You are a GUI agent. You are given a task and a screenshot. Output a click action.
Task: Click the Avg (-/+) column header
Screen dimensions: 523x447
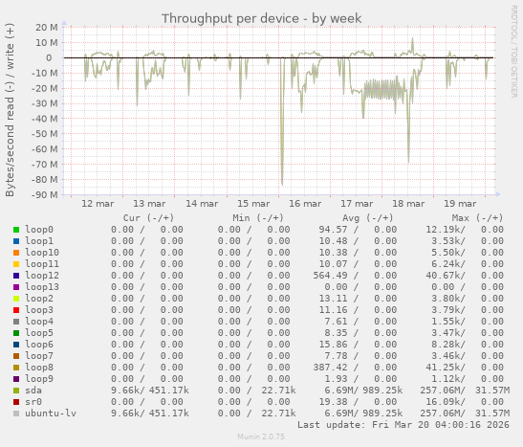pos(368,218)
